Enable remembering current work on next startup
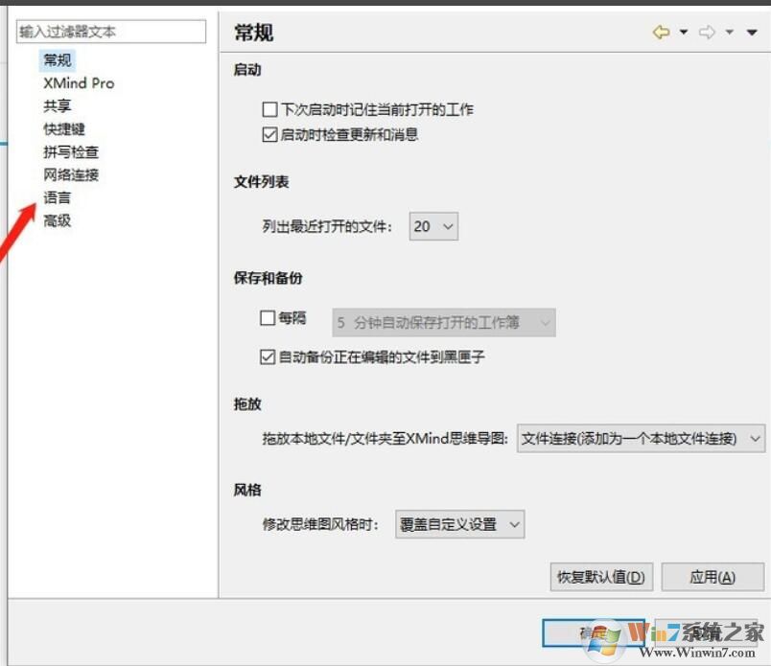Image resolution: width=771 pixels, height=666 pixels. [x=269, y=109]
